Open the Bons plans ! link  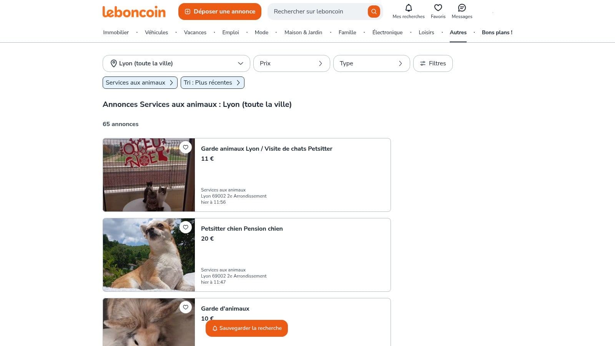tap(497, 32)
